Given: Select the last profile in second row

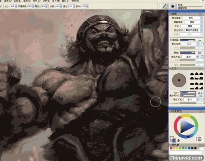Looking at the screenshot, I should pos(201,78).
